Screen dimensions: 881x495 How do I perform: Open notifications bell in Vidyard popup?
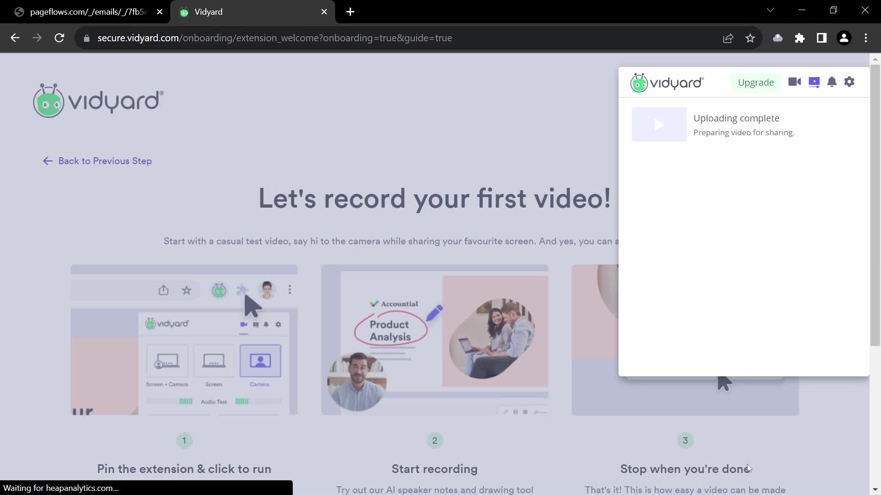[832, 82]
